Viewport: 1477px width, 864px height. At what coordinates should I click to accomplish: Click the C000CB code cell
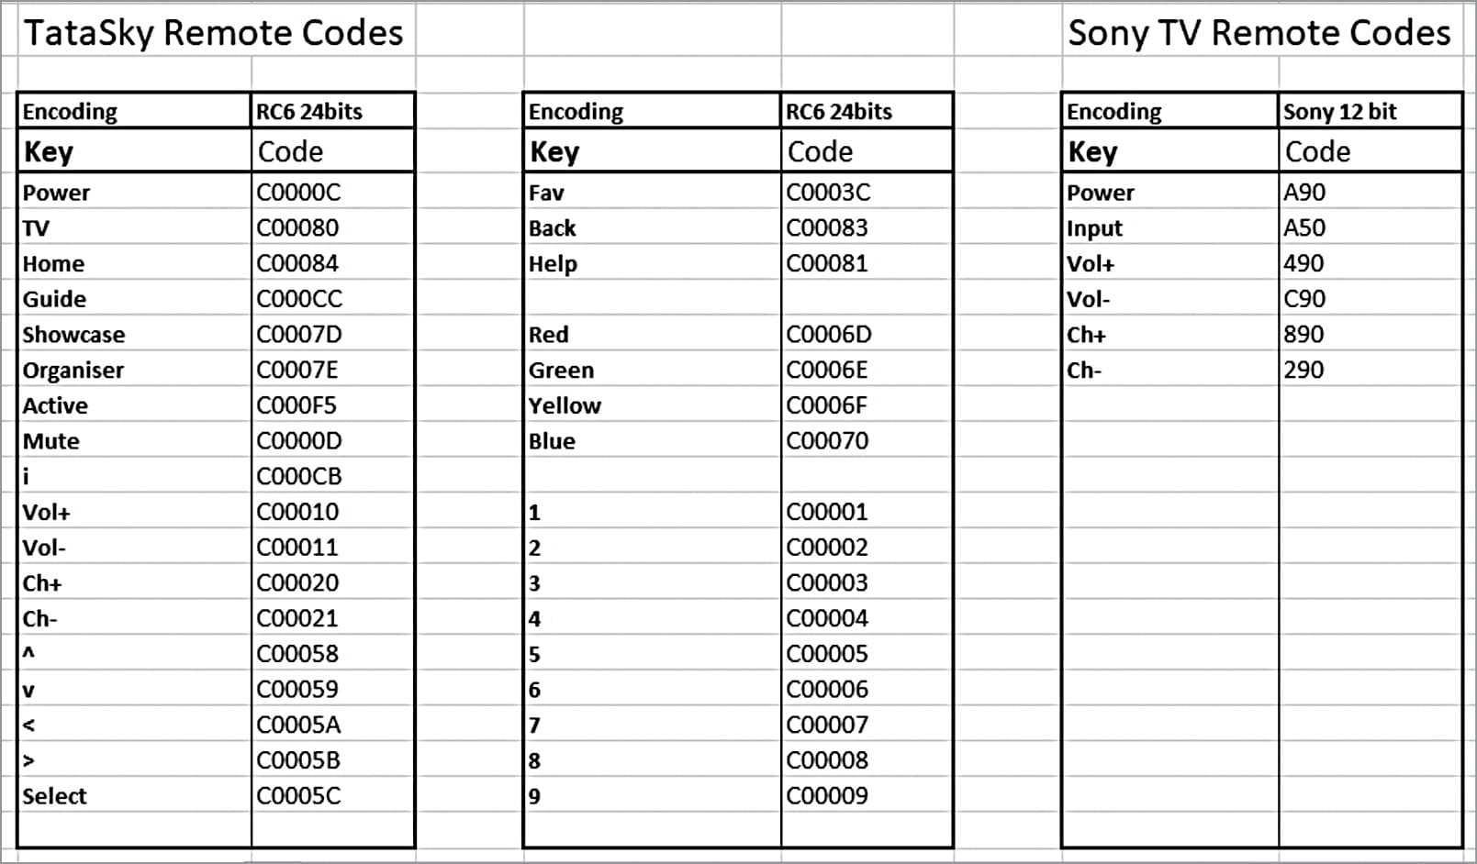[x=299, y=477]
